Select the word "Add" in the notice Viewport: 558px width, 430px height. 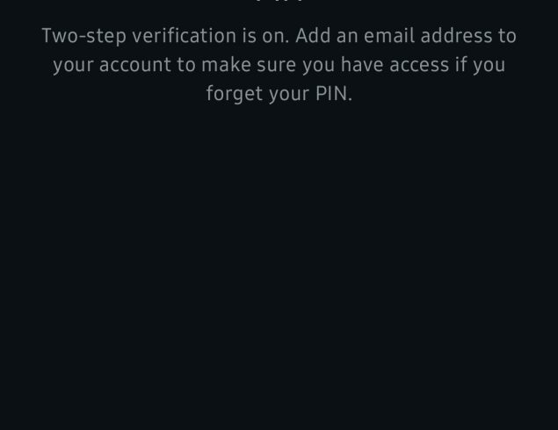click(x=313, y=36)
